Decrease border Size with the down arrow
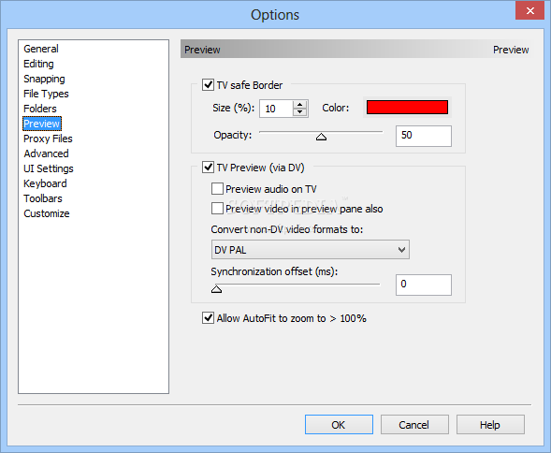 coord(299,112)
